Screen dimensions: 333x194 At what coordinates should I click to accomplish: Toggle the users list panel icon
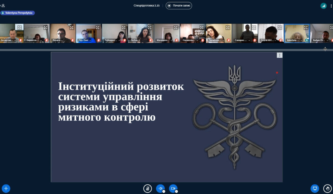[3, 6]
